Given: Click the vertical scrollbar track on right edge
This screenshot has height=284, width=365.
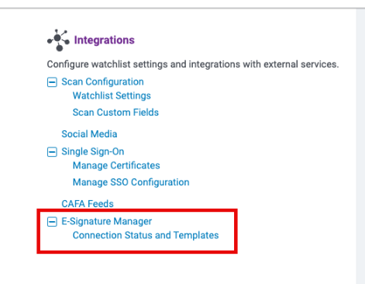Looking at the screenshot, I should coord(360,146).
